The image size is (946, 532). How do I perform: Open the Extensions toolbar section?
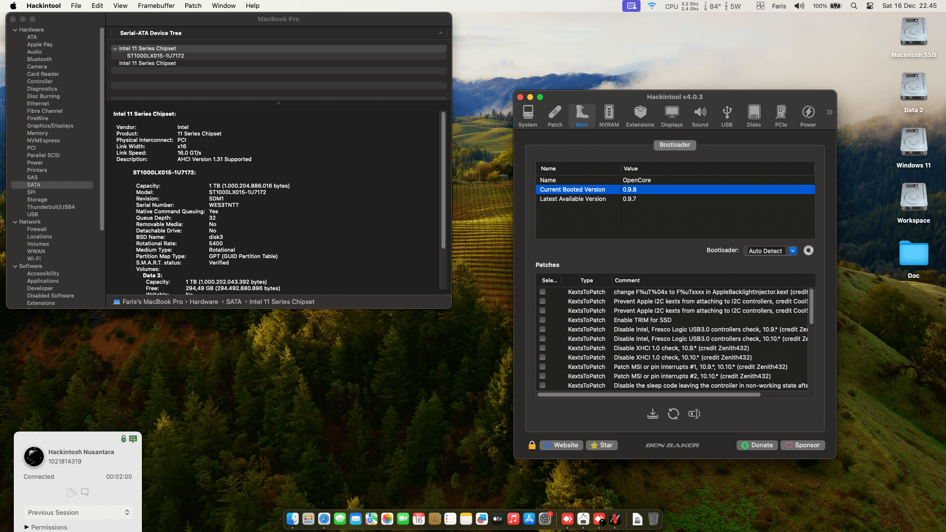640,116
